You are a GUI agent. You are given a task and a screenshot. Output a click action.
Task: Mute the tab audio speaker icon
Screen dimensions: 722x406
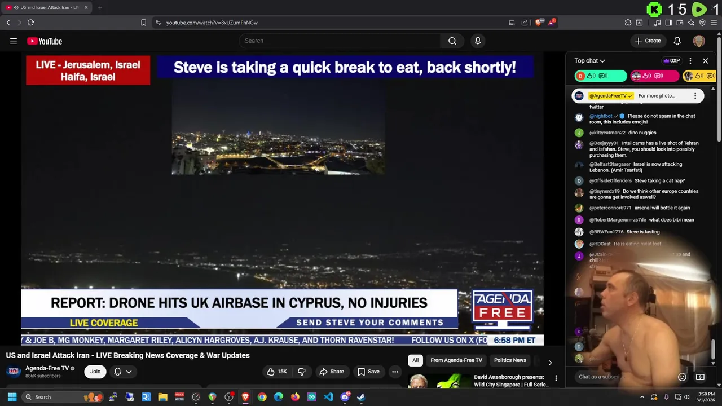[15, 7]
